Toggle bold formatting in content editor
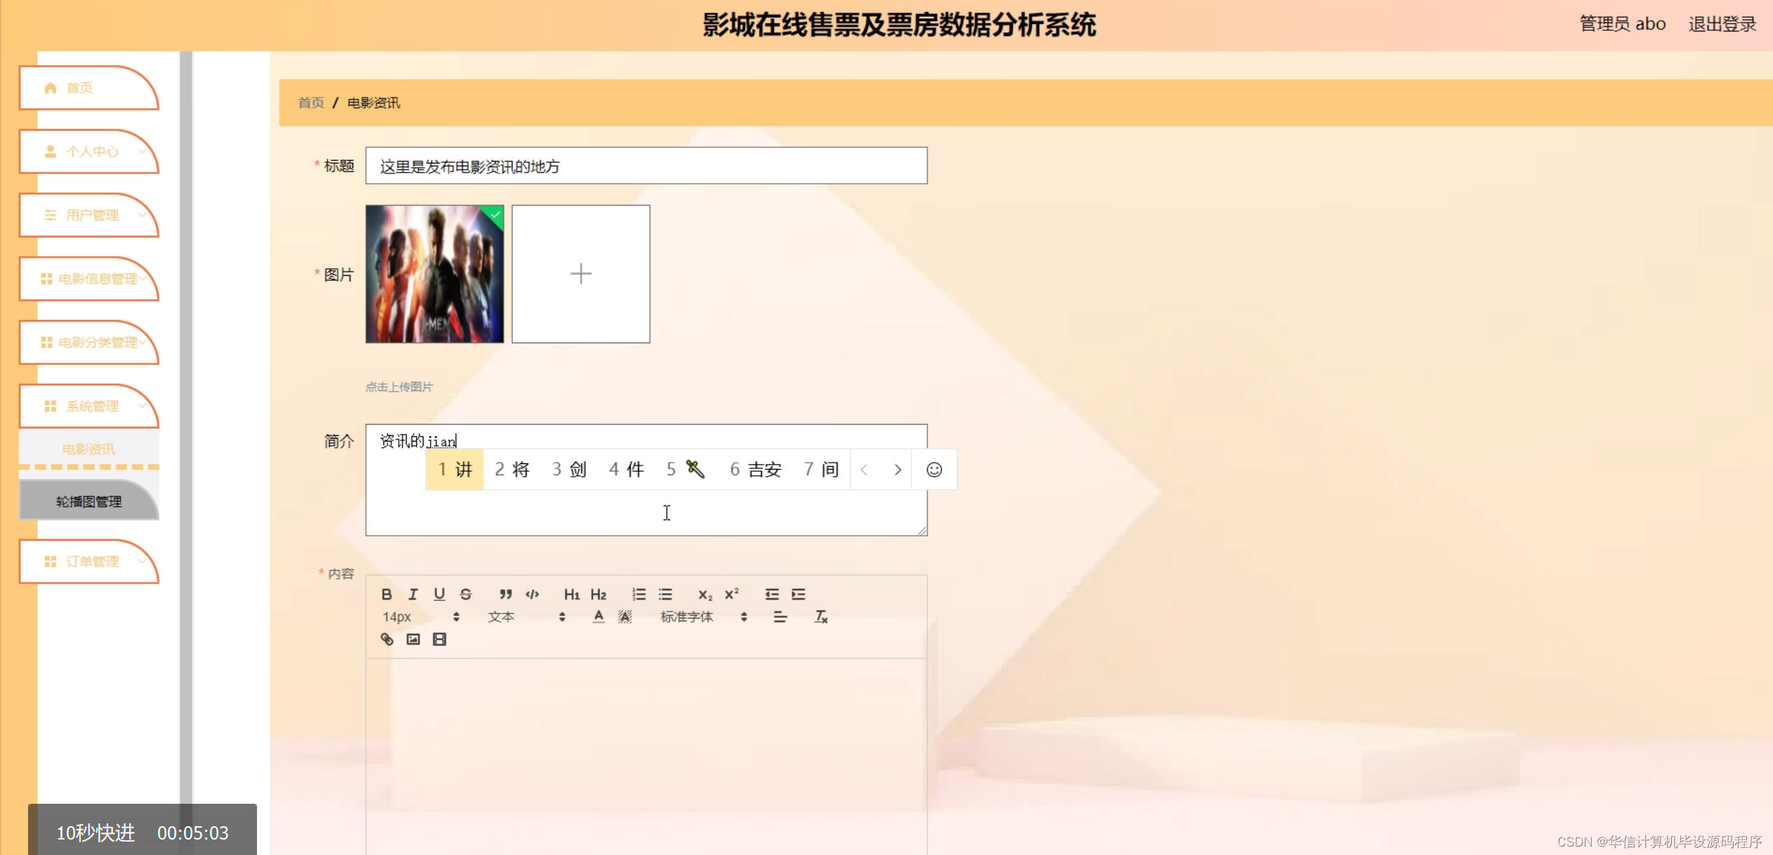The width and height of the screenshot is (1773, 855). pos(386,595)
